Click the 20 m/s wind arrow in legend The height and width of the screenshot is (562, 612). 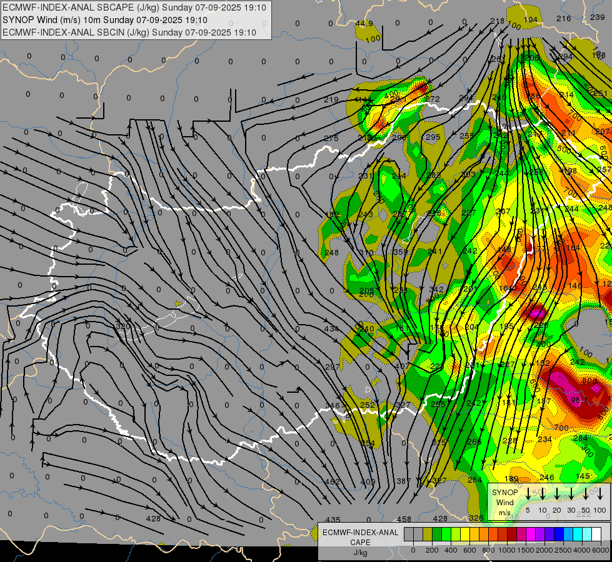point(557,493)
